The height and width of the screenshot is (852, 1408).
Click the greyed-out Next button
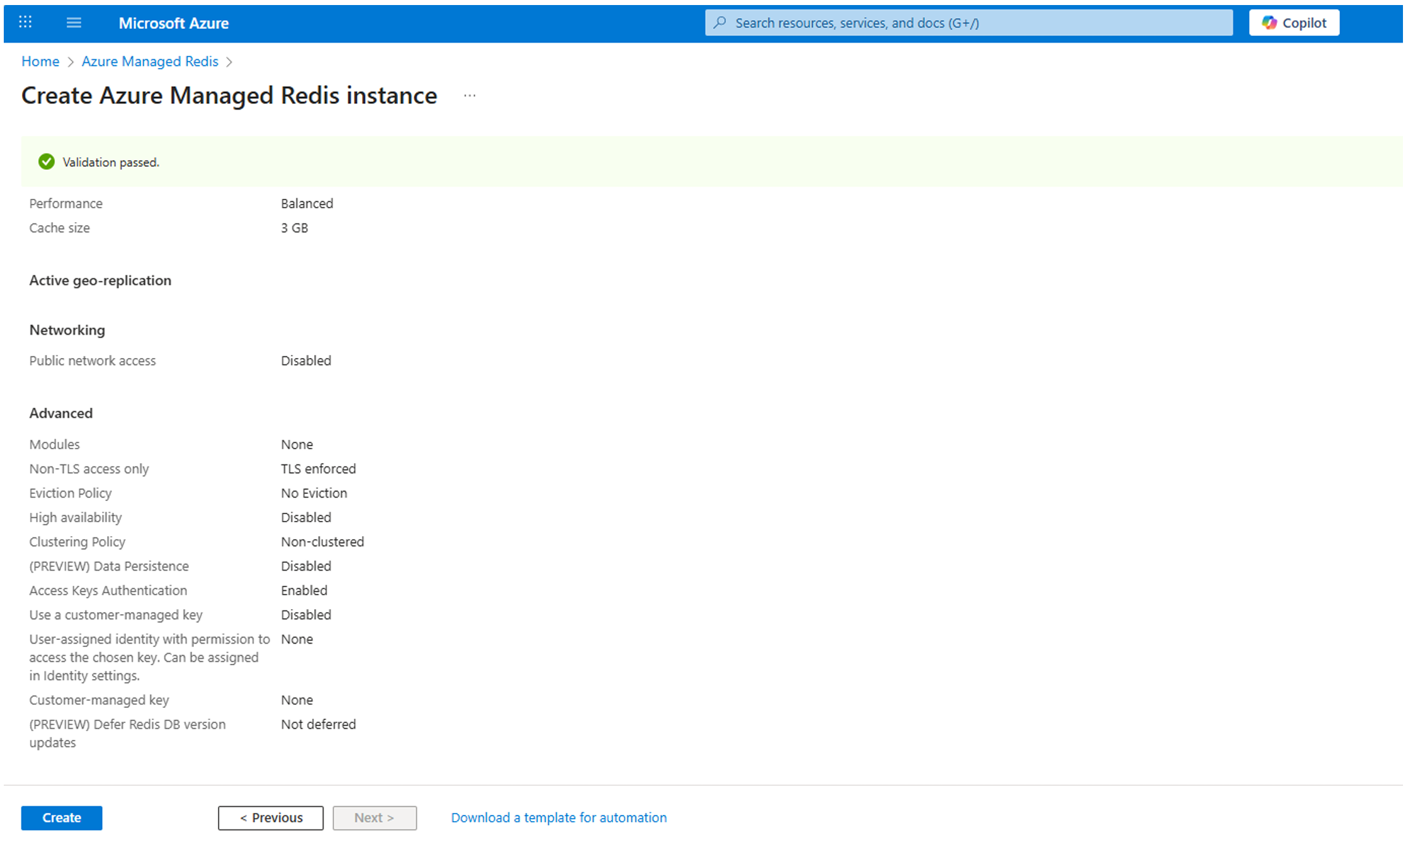374,817
